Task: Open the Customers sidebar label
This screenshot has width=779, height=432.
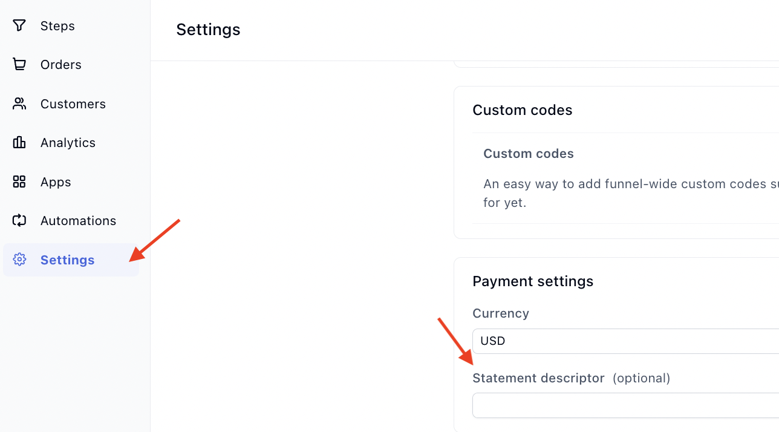Action: click(x=73, y=104)
